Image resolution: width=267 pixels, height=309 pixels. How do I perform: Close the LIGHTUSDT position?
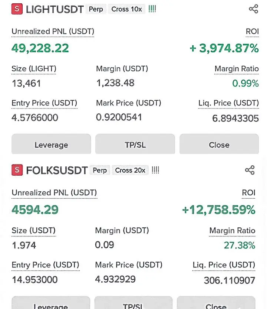219,144
